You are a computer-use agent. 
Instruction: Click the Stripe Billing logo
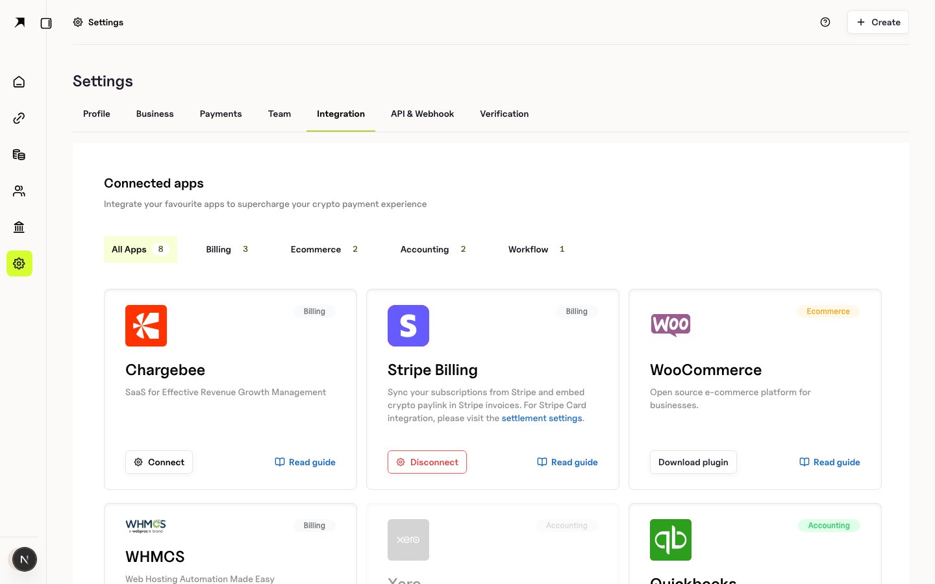click(x=408, y=326)
